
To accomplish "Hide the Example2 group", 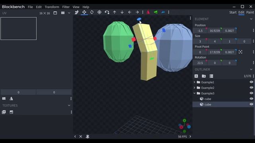I will coord(251,87).
